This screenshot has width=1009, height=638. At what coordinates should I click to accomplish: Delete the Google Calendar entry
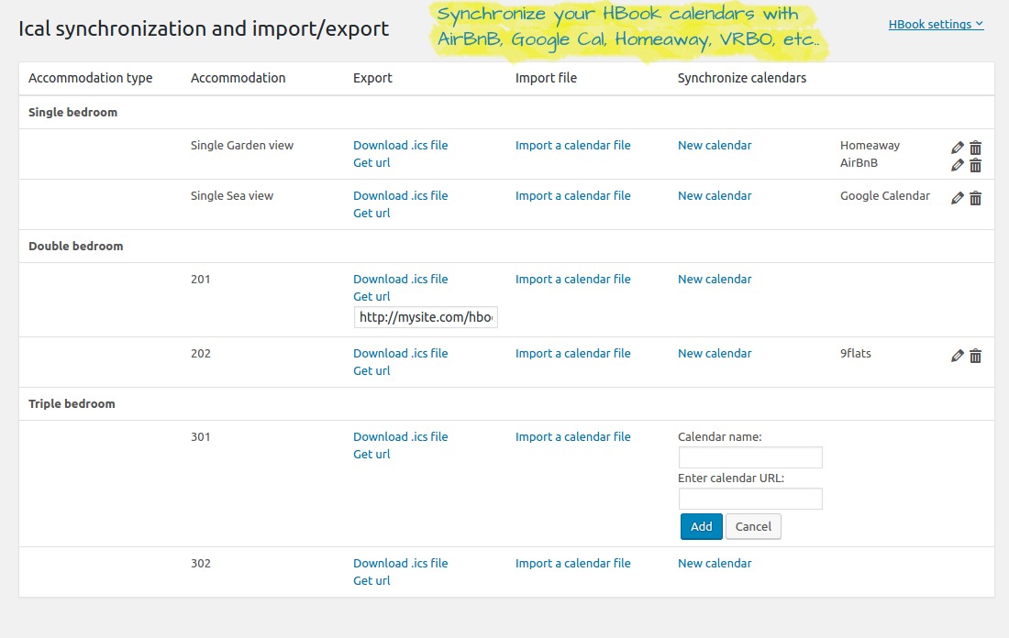[x=976, y=198]
